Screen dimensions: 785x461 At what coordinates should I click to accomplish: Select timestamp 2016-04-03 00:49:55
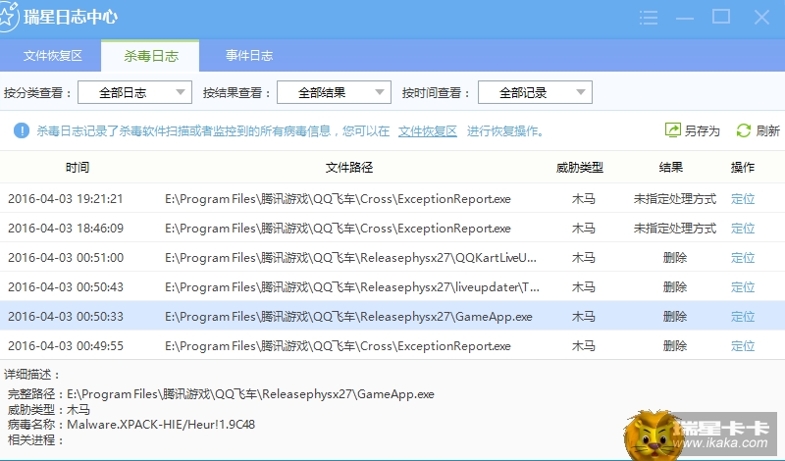(x=66, y=346)
